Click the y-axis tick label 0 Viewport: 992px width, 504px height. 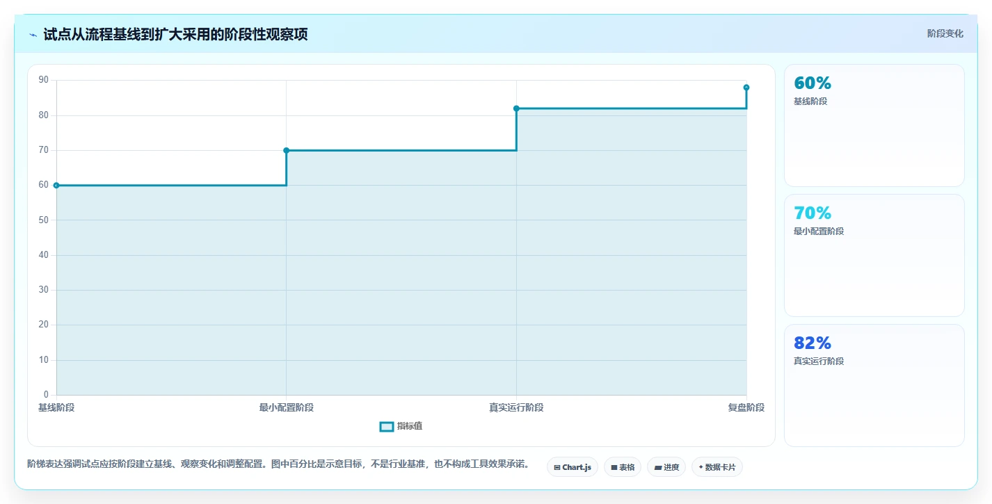click(46, 395)
